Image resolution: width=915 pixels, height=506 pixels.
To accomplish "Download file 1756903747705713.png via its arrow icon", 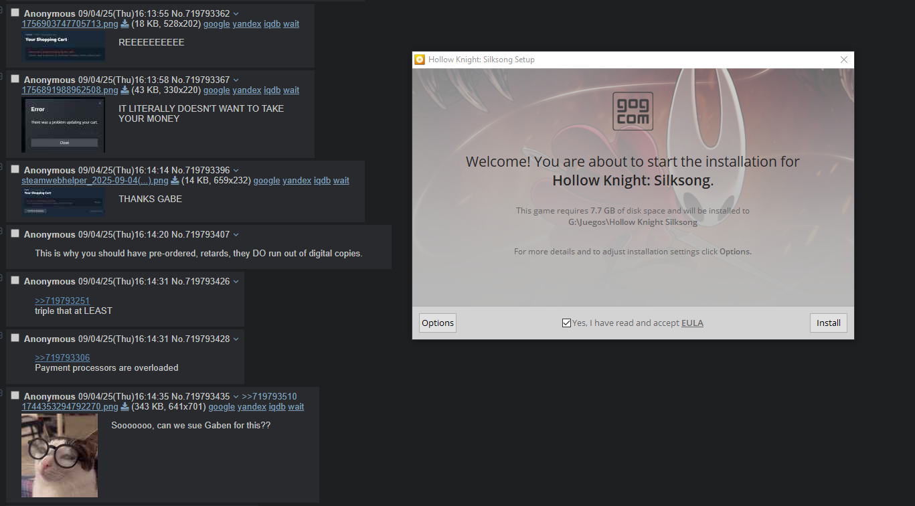I will click(124, 24).
